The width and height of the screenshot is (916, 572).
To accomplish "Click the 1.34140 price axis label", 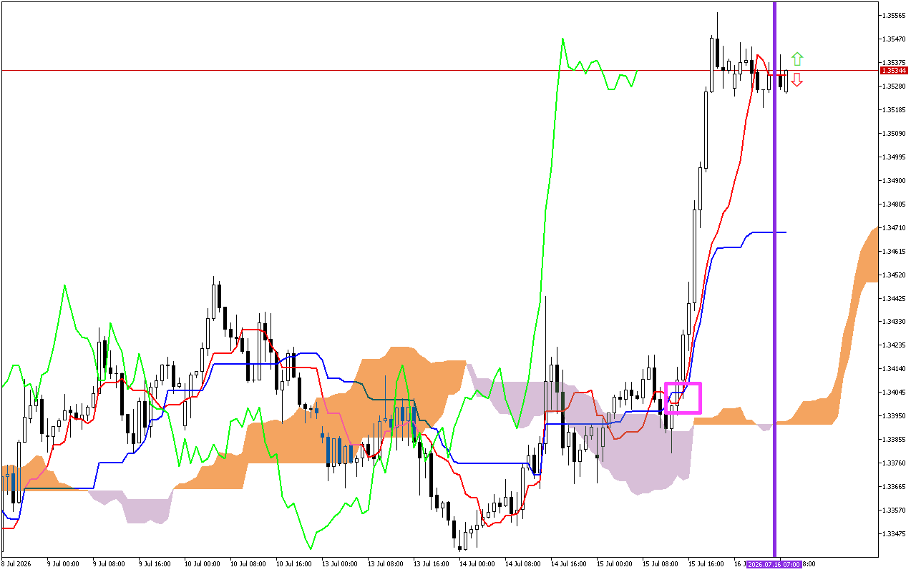I will [895, 369].
